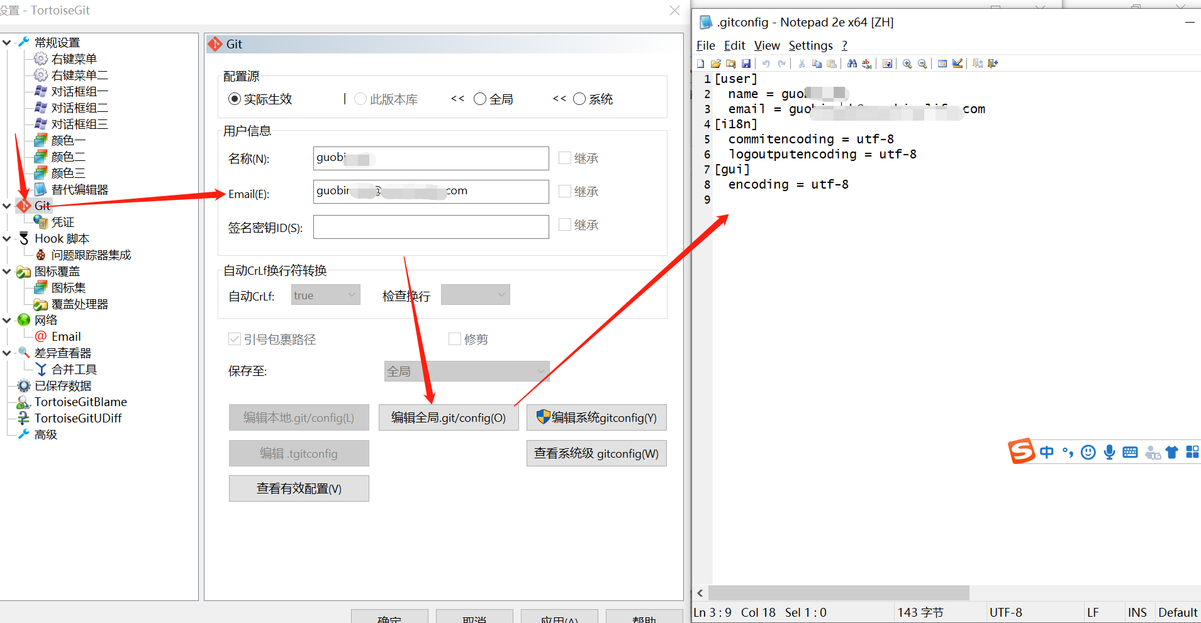This screenshot has height=623, width=1201.
Task: Click UTF-8 encoding in Notepad2 status bar
Action: [1005, 612]
